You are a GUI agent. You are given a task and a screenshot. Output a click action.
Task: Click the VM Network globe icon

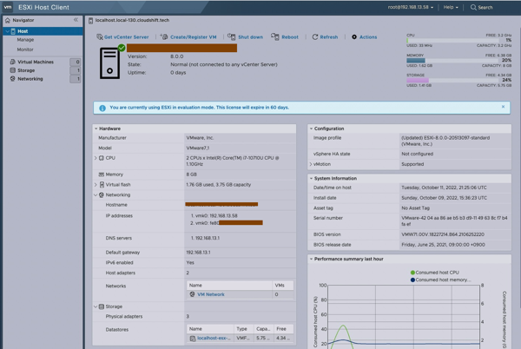pyautogui.click(x=192, y=294)
